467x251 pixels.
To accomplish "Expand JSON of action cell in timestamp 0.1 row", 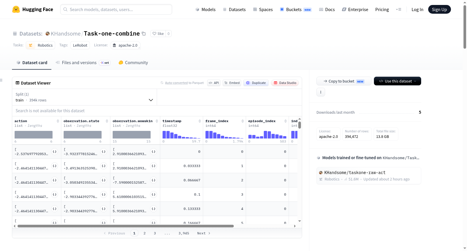I will coord(55,194).
